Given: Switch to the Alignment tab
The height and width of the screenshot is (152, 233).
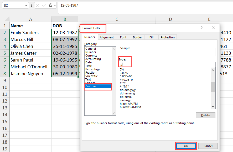Looking at the screenshot, I should (x=107, y=37).
